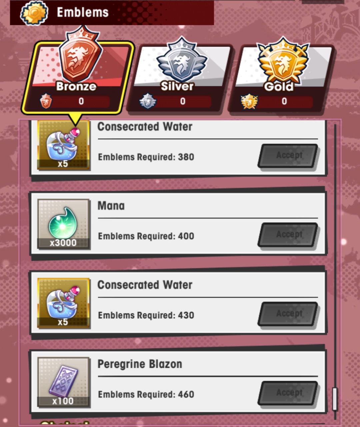
Task: Click the Peregrine Blazon reward title
Action: coord(140,364)
